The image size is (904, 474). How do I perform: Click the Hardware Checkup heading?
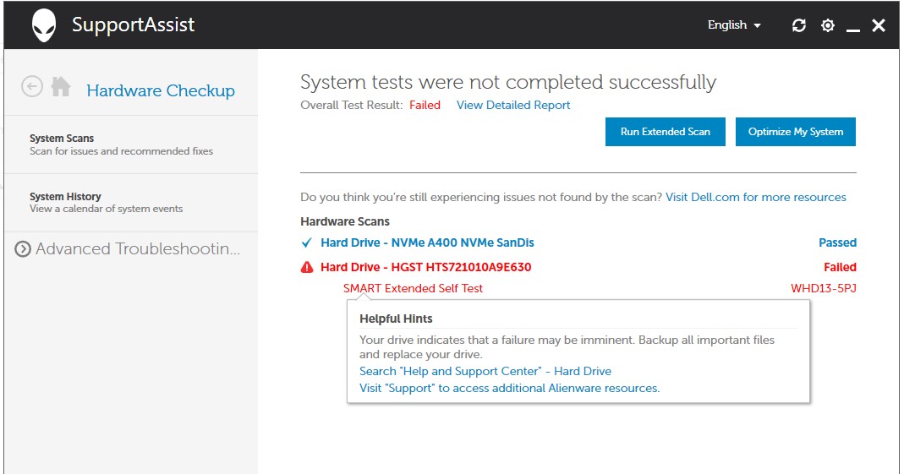(161, 90)
